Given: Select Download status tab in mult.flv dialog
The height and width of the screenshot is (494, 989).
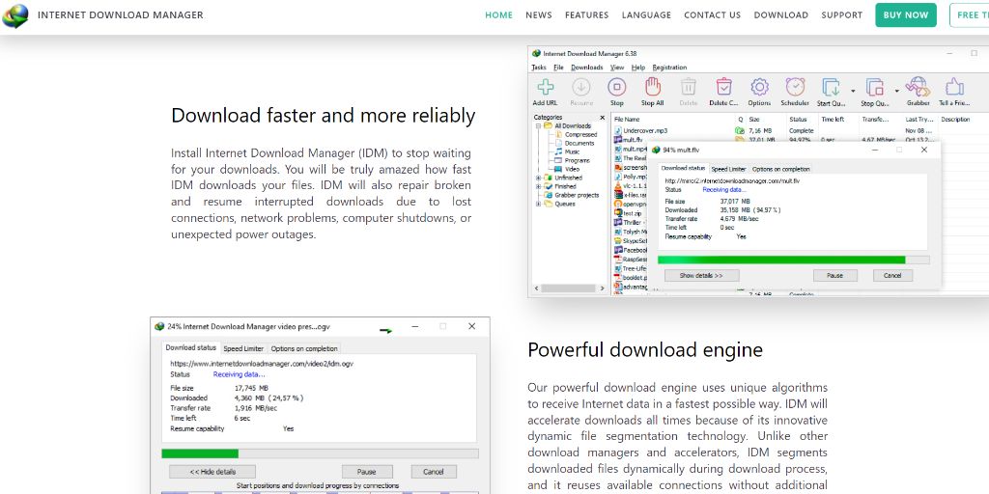Looking at the screenshot, I should 683,168.
